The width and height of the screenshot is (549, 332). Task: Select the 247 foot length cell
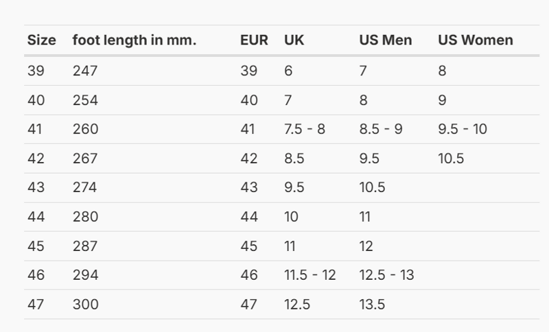coord(85,71)
